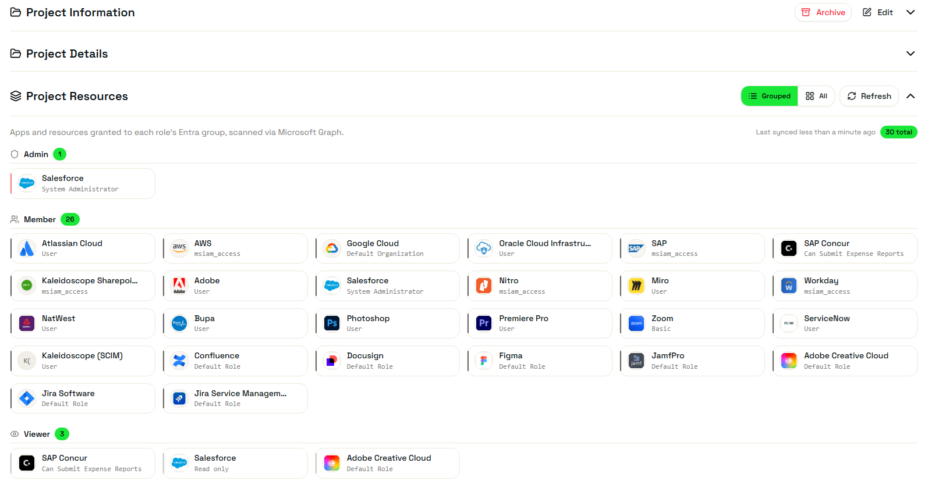Open Salesforce Read only card in Viewer
928x488 pixels.
coord(235,463)
